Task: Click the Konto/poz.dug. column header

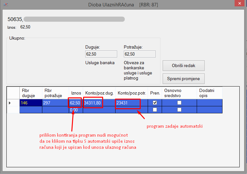Action: pos(99,93)
